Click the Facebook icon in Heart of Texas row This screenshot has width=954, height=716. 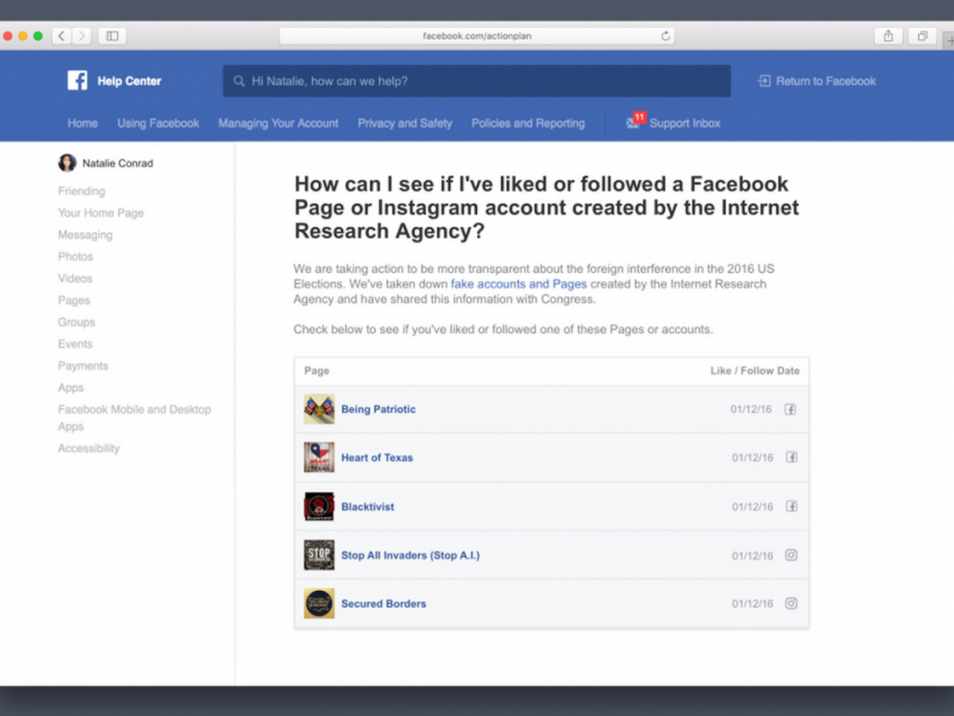tap(791, 457)
